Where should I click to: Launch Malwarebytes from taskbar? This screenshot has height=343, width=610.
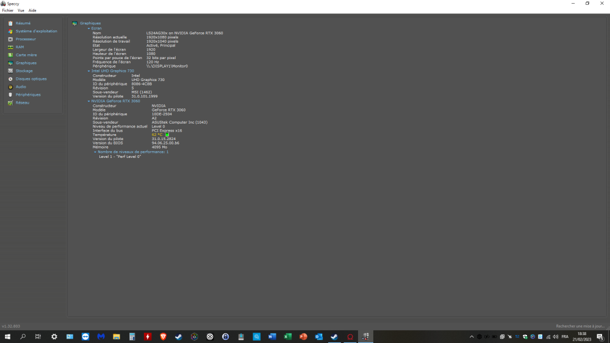(x=101, y=337)
